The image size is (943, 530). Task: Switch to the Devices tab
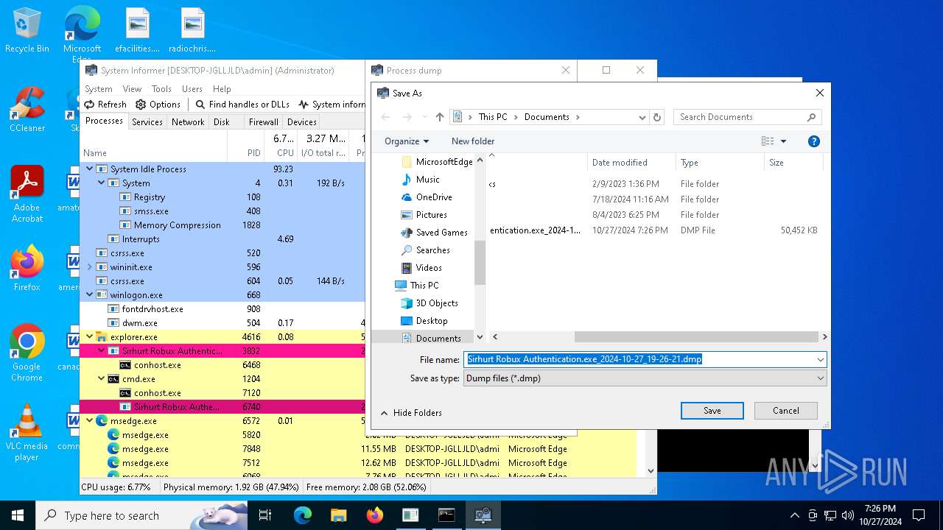tap(302, 122)
